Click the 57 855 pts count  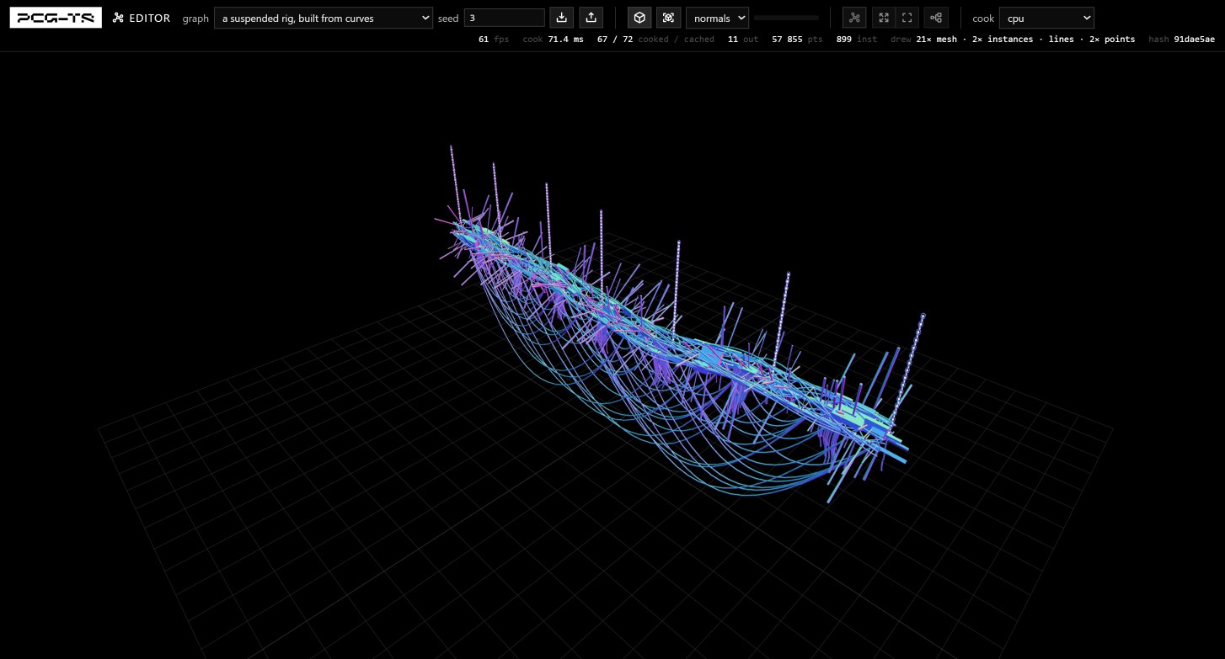click(x=797, y=40)
